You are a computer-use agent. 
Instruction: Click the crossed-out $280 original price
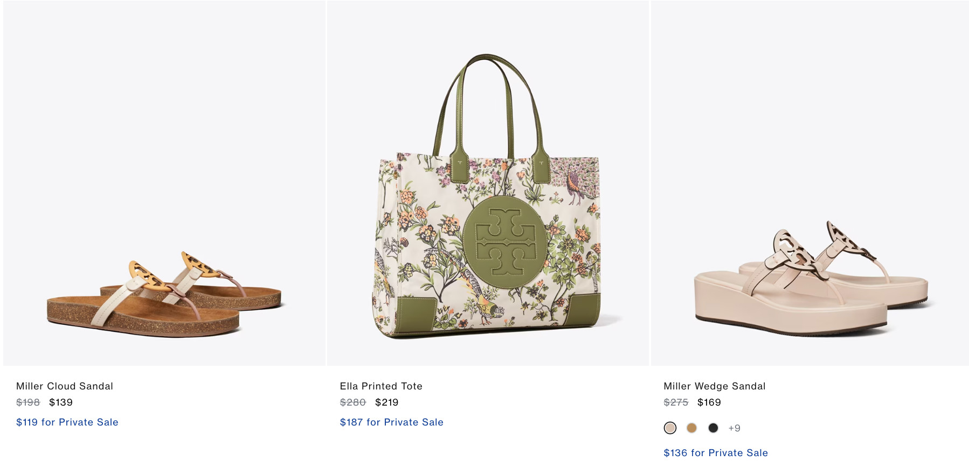(353, 402)
